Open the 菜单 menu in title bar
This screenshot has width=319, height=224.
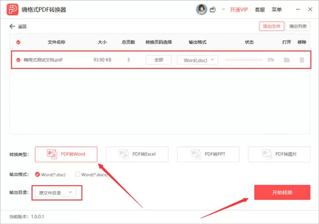(x=276, y=10)
